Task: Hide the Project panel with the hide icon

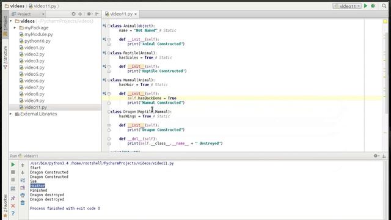Action: tap(97, 14)
